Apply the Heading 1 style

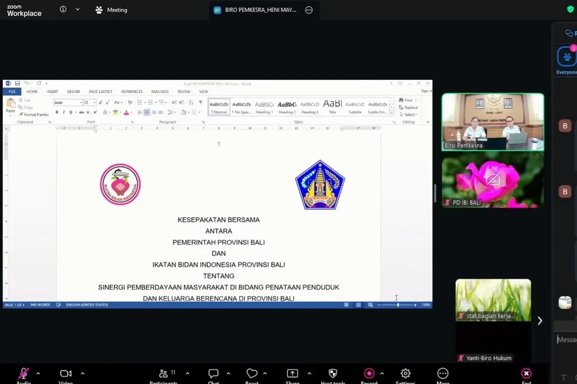(x=264, y=107)
